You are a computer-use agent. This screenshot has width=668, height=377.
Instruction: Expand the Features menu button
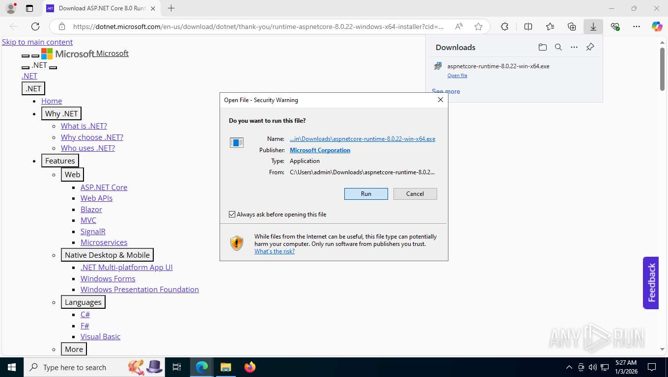[x=60, y=161]
